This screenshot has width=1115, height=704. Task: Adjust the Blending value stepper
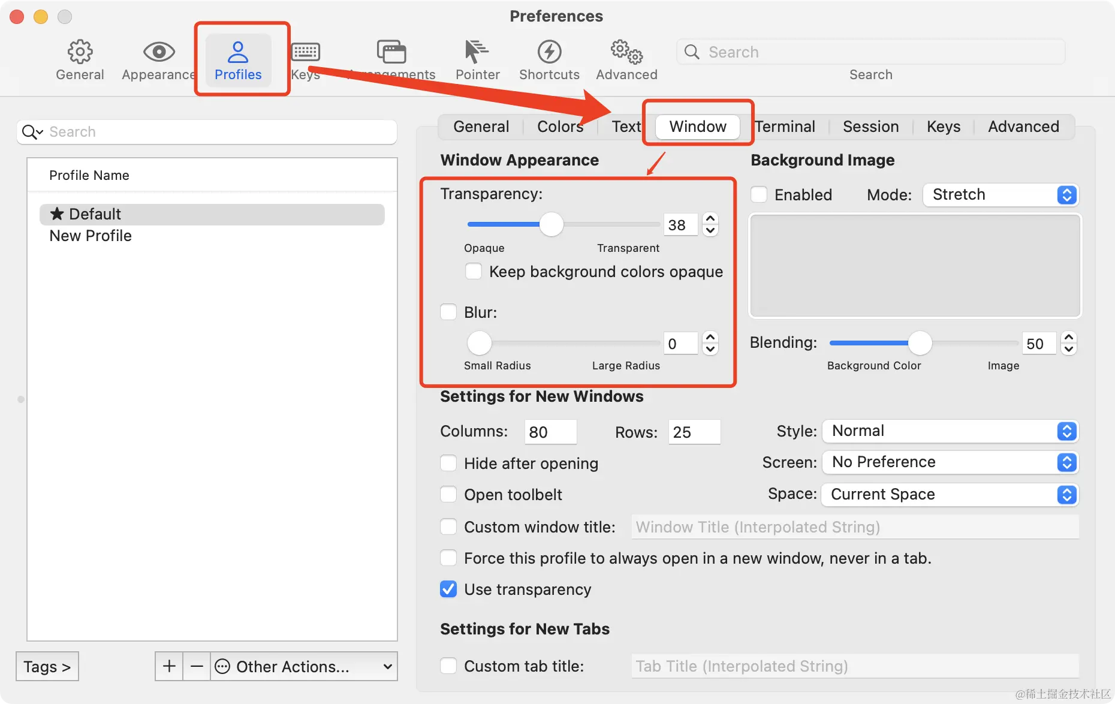click(x=1069, y=344)
